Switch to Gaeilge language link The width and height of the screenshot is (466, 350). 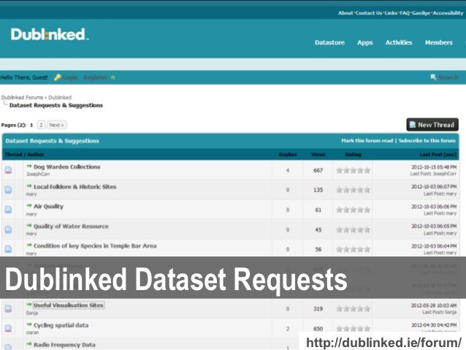pos(421,13)
